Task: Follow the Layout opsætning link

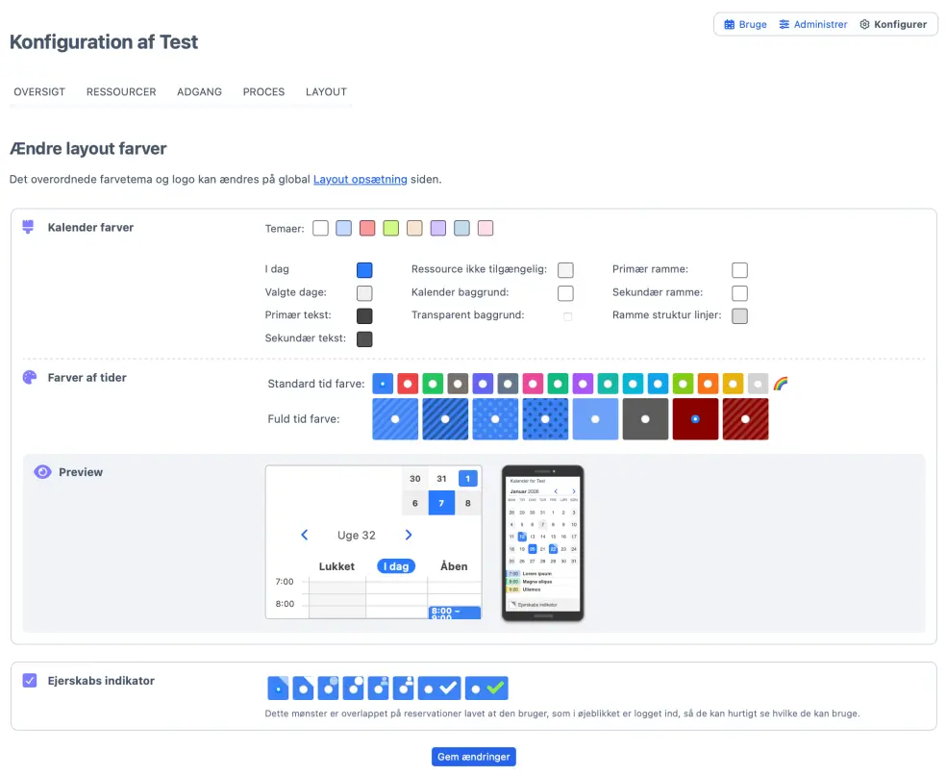Action: [x=360, y=179]
